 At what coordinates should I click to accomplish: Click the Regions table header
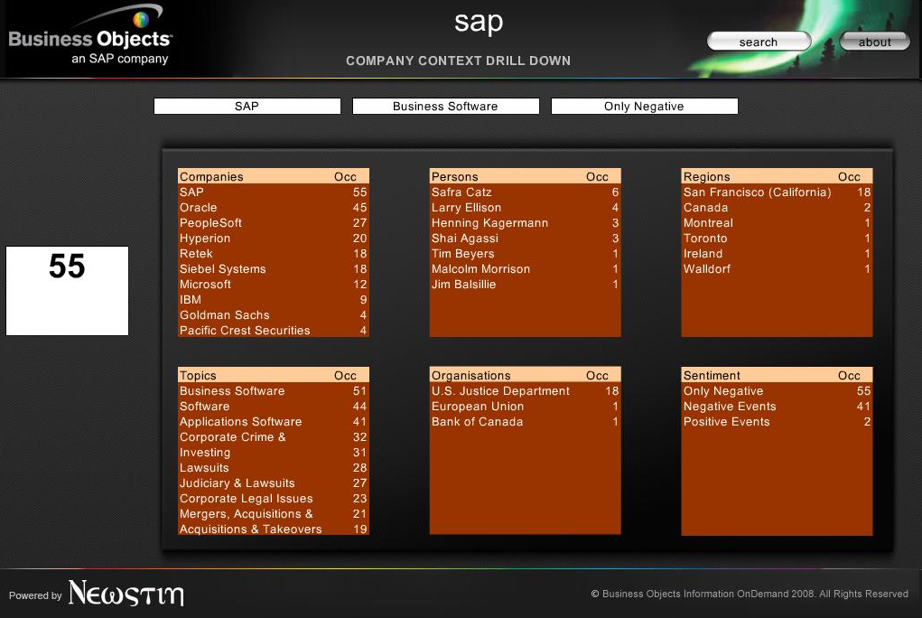777,176
